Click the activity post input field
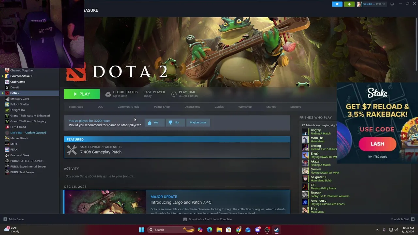 177,176
